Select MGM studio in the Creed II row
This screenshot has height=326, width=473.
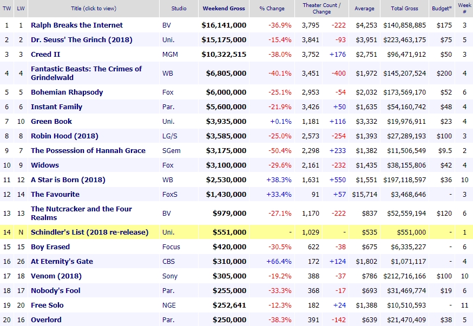click(x=170, y=54)
